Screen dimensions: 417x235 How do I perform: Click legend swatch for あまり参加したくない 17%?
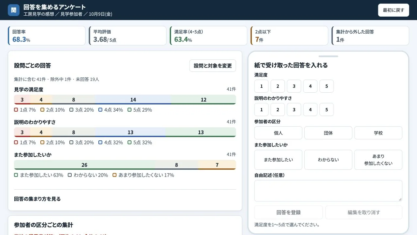point(115,175)
